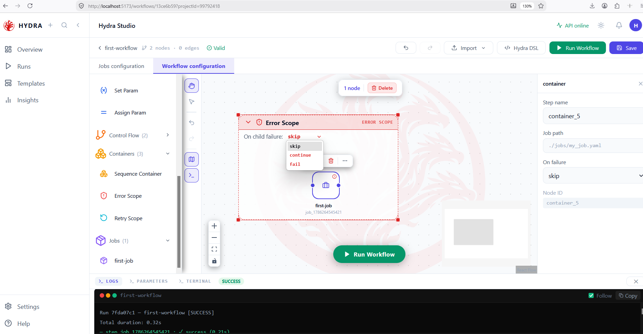Click the plus icon beside HYDRA
The image size is (643, 334).
point(50,25)
